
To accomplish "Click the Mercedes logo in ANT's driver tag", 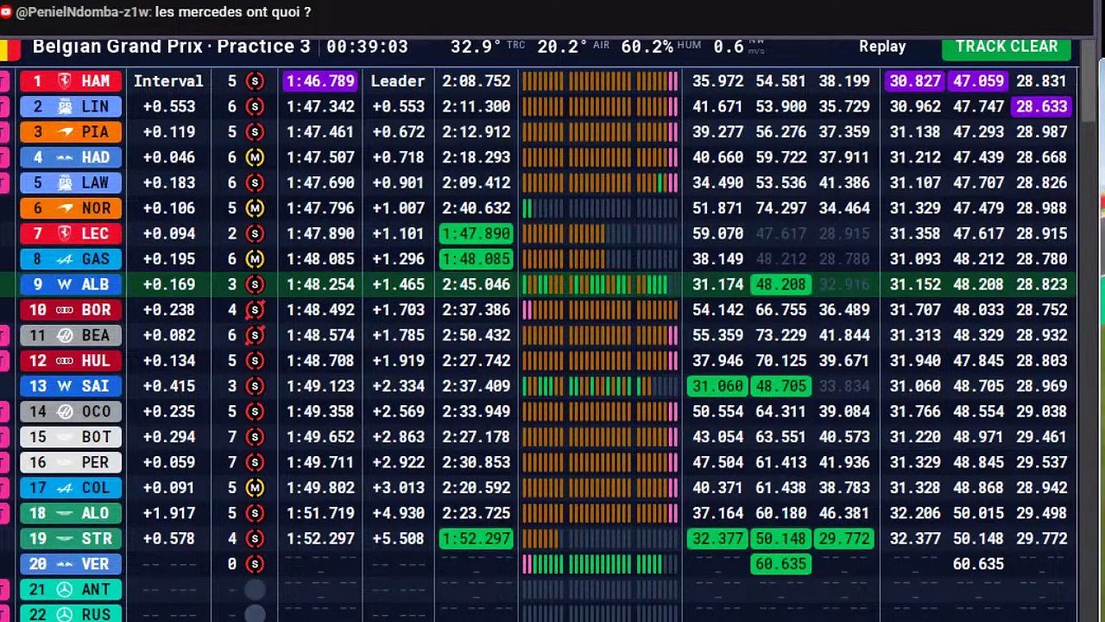I will click(64, 589).
